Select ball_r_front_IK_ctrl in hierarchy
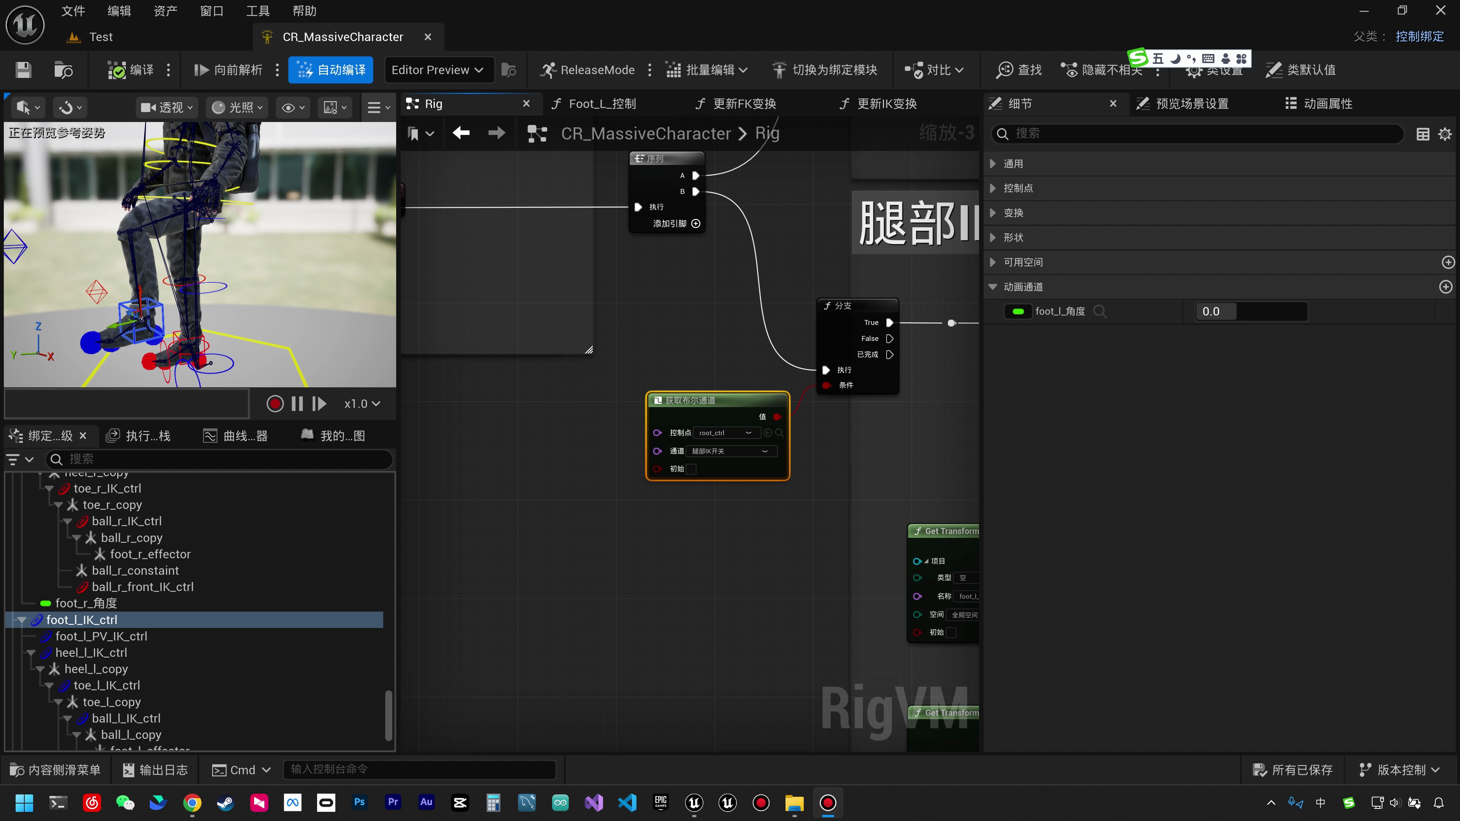The width and height of the screenshot is (1460, 821). pyautogui.click(x=143, y=586)
